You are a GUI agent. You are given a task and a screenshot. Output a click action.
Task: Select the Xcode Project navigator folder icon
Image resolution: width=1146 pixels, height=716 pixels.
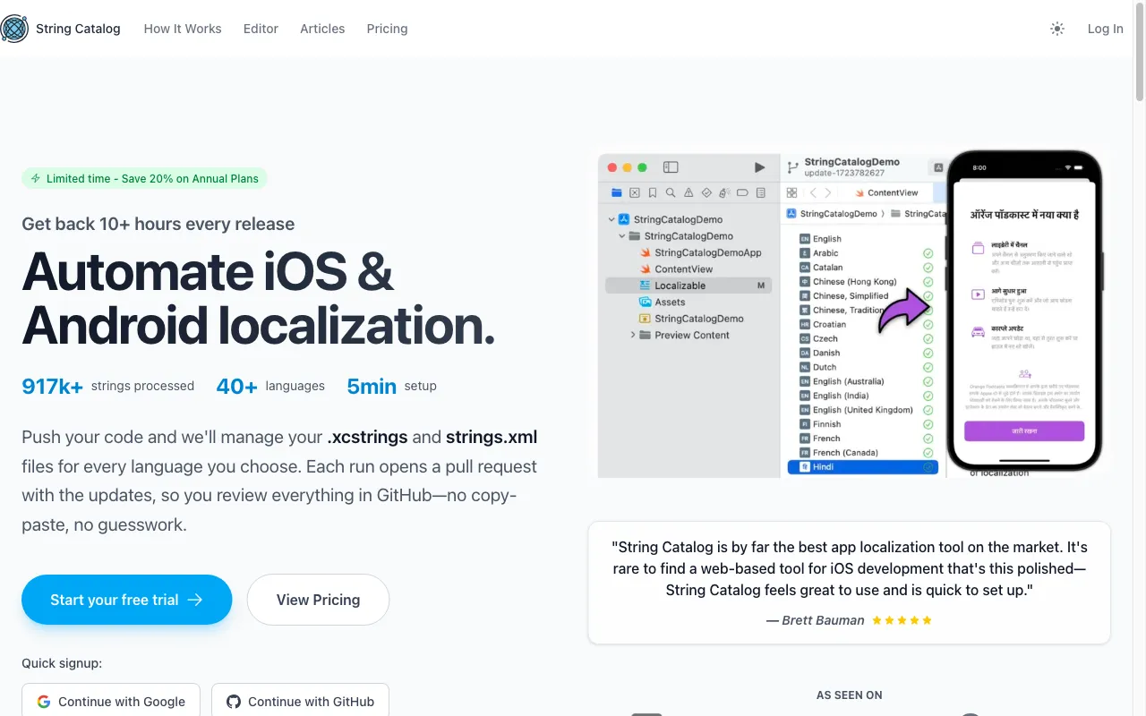coord(616,192)
